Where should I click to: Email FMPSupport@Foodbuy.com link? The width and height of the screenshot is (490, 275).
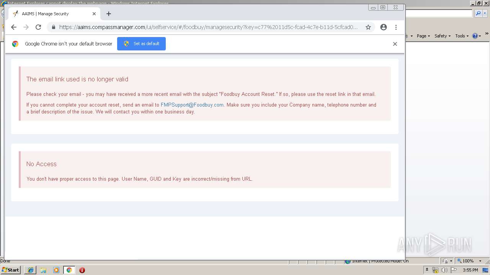[192, 105]
